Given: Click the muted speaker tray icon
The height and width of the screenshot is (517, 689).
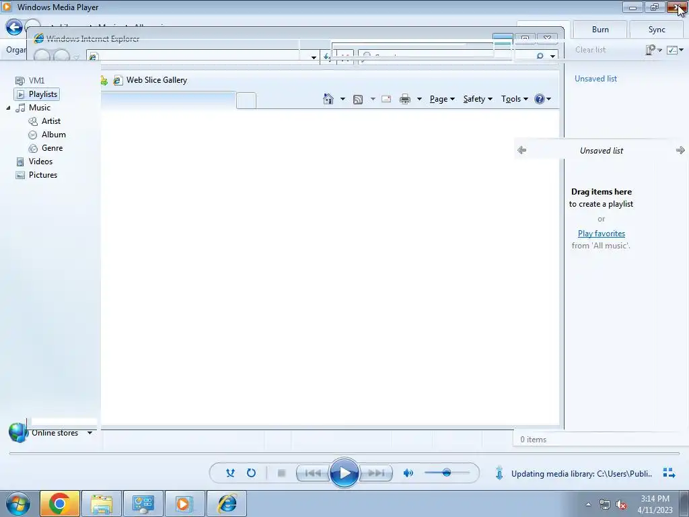Looking at the screenshot, I should tap(621, 505).
